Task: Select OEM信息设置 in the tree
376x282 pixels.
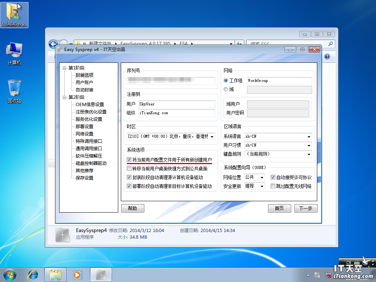Action: (x=90, y=105)
